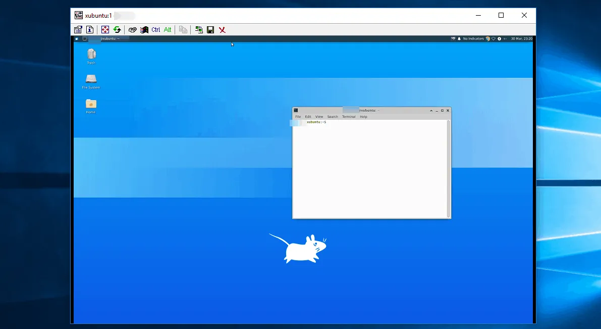Image resolution: width=601 pixels, height=329 pixels.
Task: Click leftmost tray icon before the bell
Action: [453, 38]
